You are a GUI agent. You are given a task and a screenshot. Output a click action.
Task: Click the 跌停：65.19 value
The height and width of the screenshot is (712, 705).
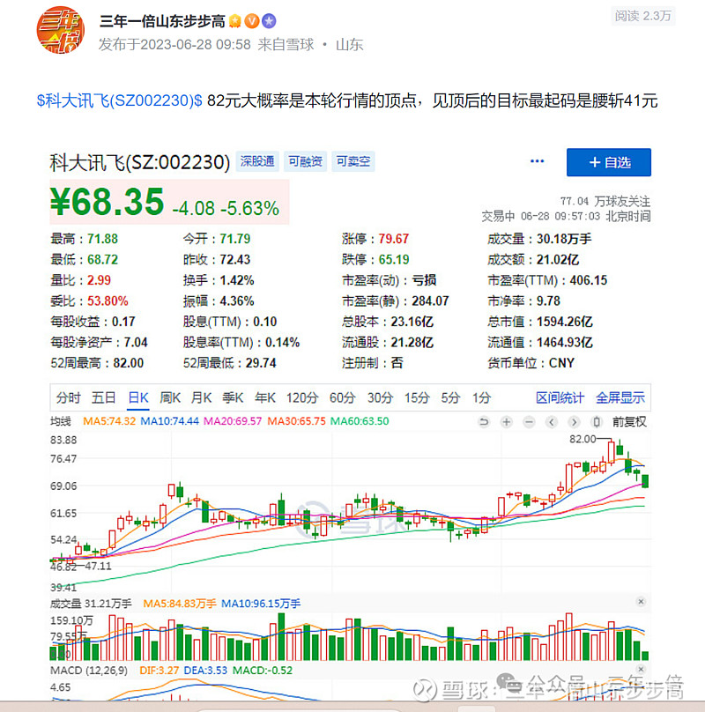[375, 259]
